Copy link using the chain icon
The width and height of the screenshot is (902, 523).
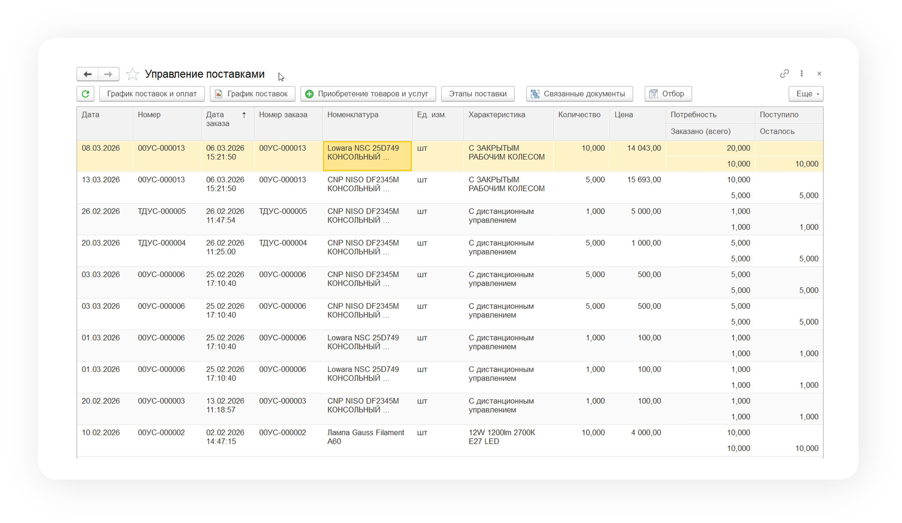coord(784,73)
